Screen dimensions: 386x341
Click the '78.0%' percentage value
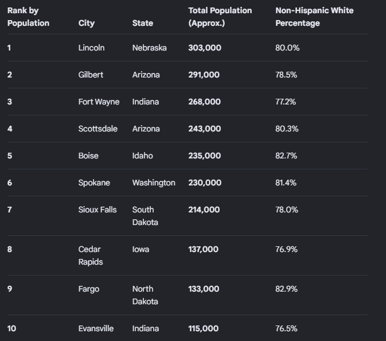(287, 210)
